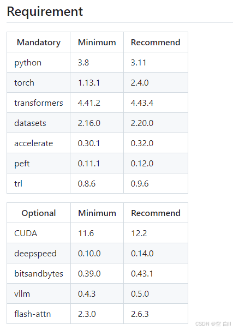
Task: Select the CUDA row label
Action: pos(26,233)
